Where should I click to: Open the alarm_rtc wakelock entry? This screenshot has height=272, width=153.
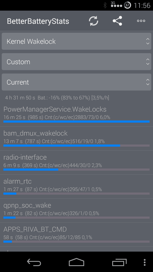(x=76, y=187)
